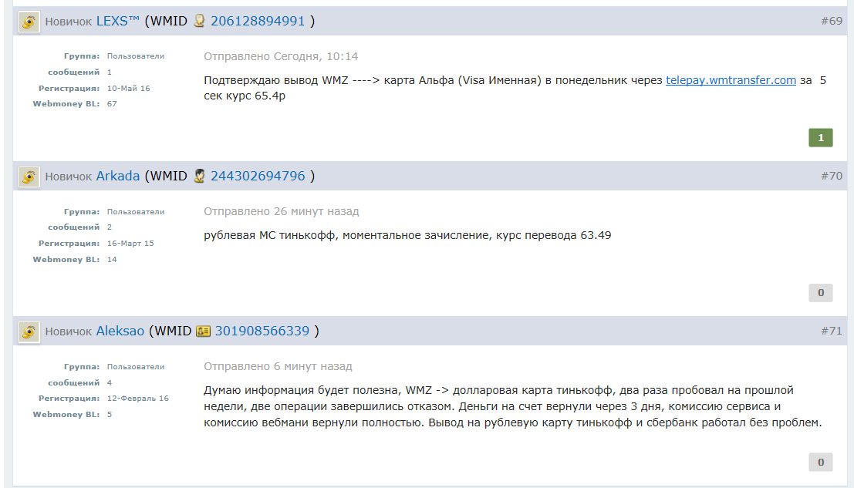
Task: Click the "сообщений" count 2 for Arkada
Action: pos(110,227)
